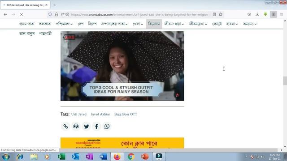
Task: Open Windows Start menu
Action: 6,157
